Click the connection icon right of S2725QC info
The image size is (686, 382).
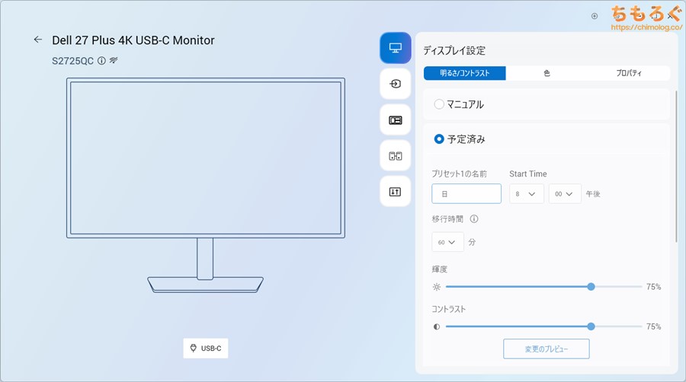[114, 60]
